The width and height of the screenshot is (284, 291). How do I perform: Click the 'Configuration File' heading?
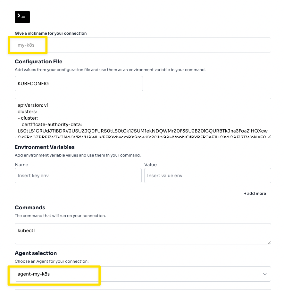tap(38, 62)
